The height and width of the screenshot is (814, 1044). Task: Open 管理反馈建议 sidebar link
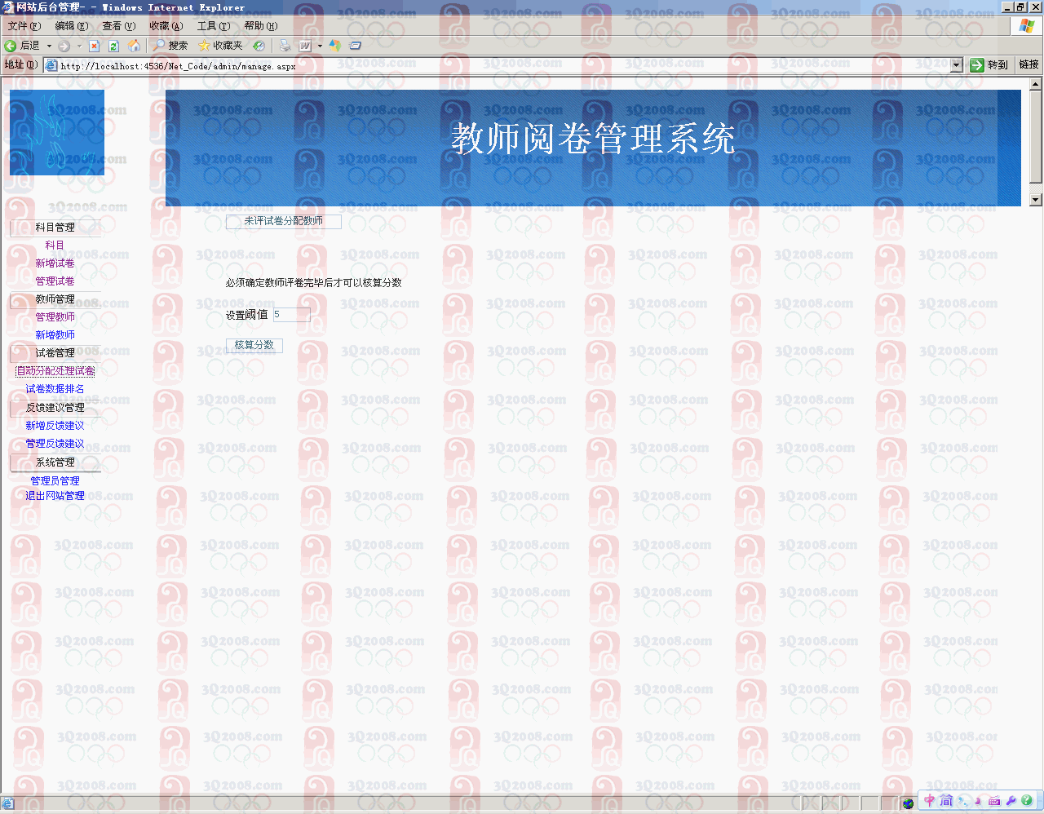click(x=55, y=444)
